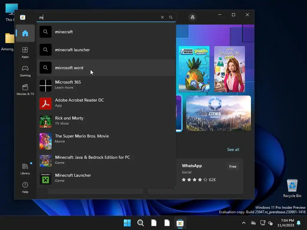The image size is (307, 230).
Task: Minimize the Microsoft Store window
Action: click(220, 15)
